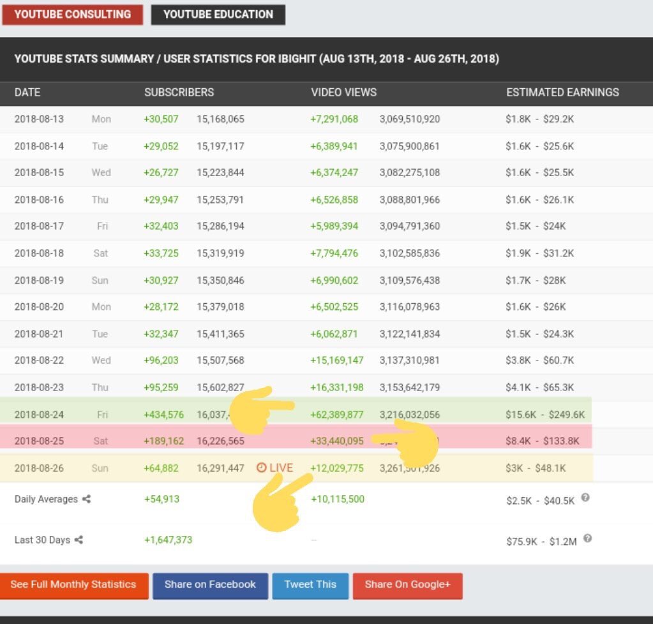Click subscriber total 15,286,194
The image size is (653, 624).
[x=220, y=226]
